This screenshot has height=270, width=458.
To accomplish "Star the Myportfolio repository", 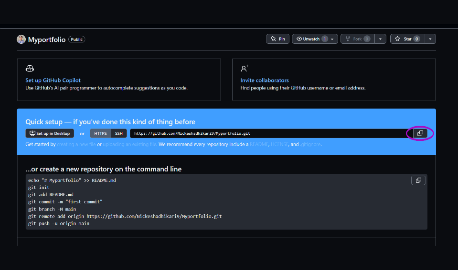I will click(x=407, y=39).
